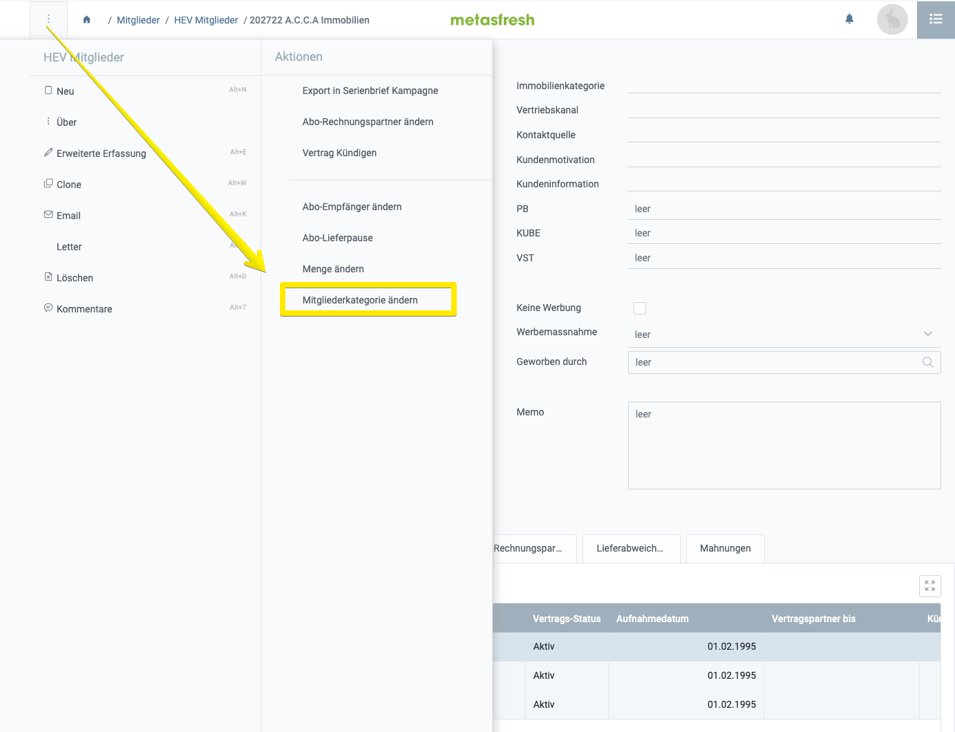Screen dimensions: 955x732
Task: Click Vertriebskanal field
Action: (x=784, y=110)
